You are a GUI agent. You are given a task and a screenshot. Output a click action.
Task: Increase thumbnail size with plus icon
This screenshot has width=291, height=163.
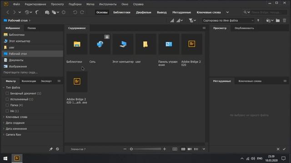pos(165,149)
